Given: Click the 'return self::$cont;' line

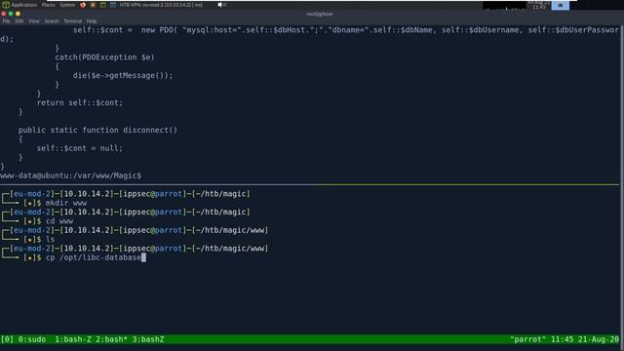Looking at the screenshot, I should (x=80, y=102).
